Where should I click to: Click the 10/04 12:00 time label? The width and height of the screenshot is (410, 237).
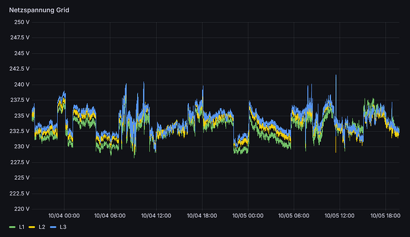coord(156,216)
